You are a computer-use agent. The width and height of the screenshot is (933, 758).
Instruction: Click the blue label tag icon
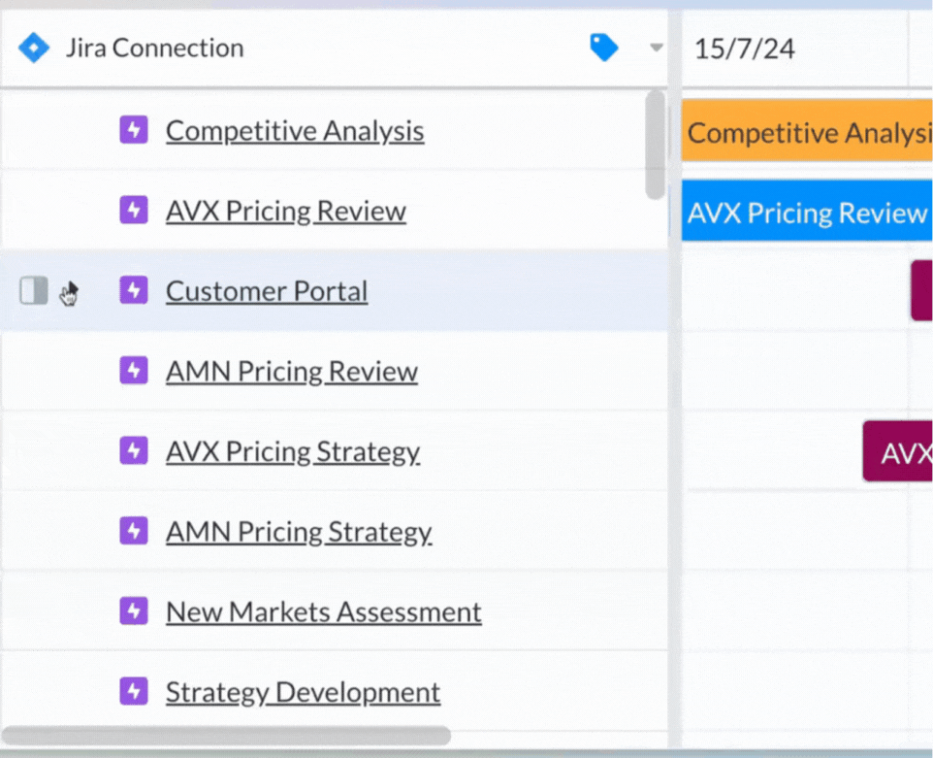click(x=603, y=47)
